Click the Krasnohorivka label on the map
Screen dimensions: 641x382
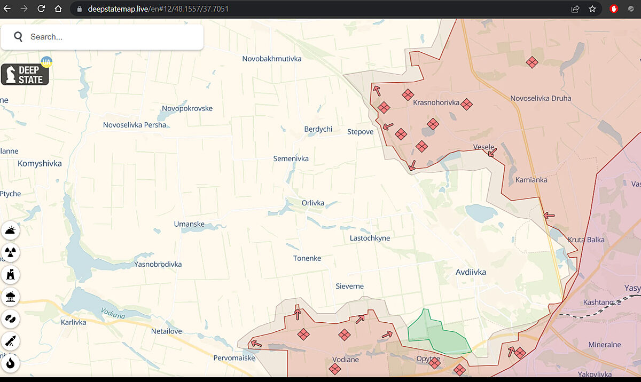point(436,102)
